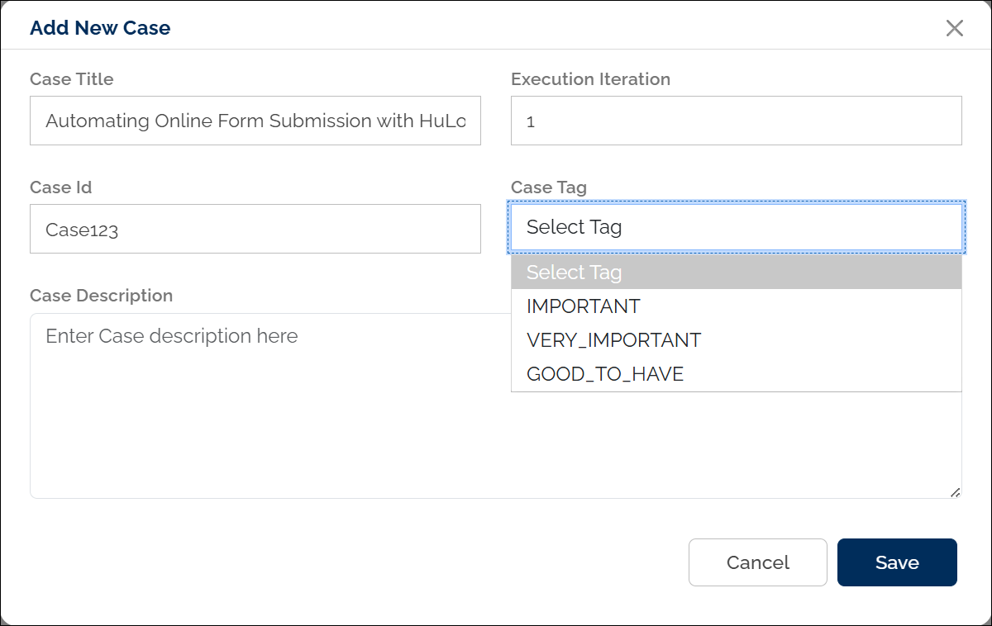Click the Add New Case dialog title

pos(100,27)
